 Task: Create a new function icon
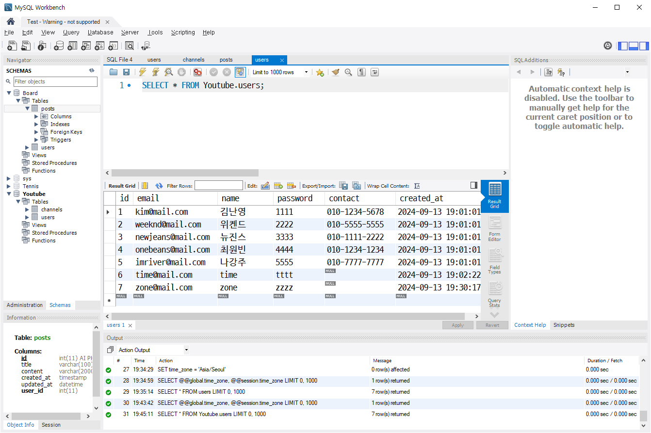(x=113, y=46)
